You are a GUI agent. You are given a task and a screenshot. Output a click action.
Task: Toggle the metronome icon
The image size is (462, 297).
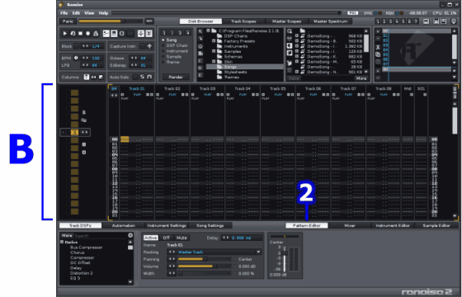(96, 34)
